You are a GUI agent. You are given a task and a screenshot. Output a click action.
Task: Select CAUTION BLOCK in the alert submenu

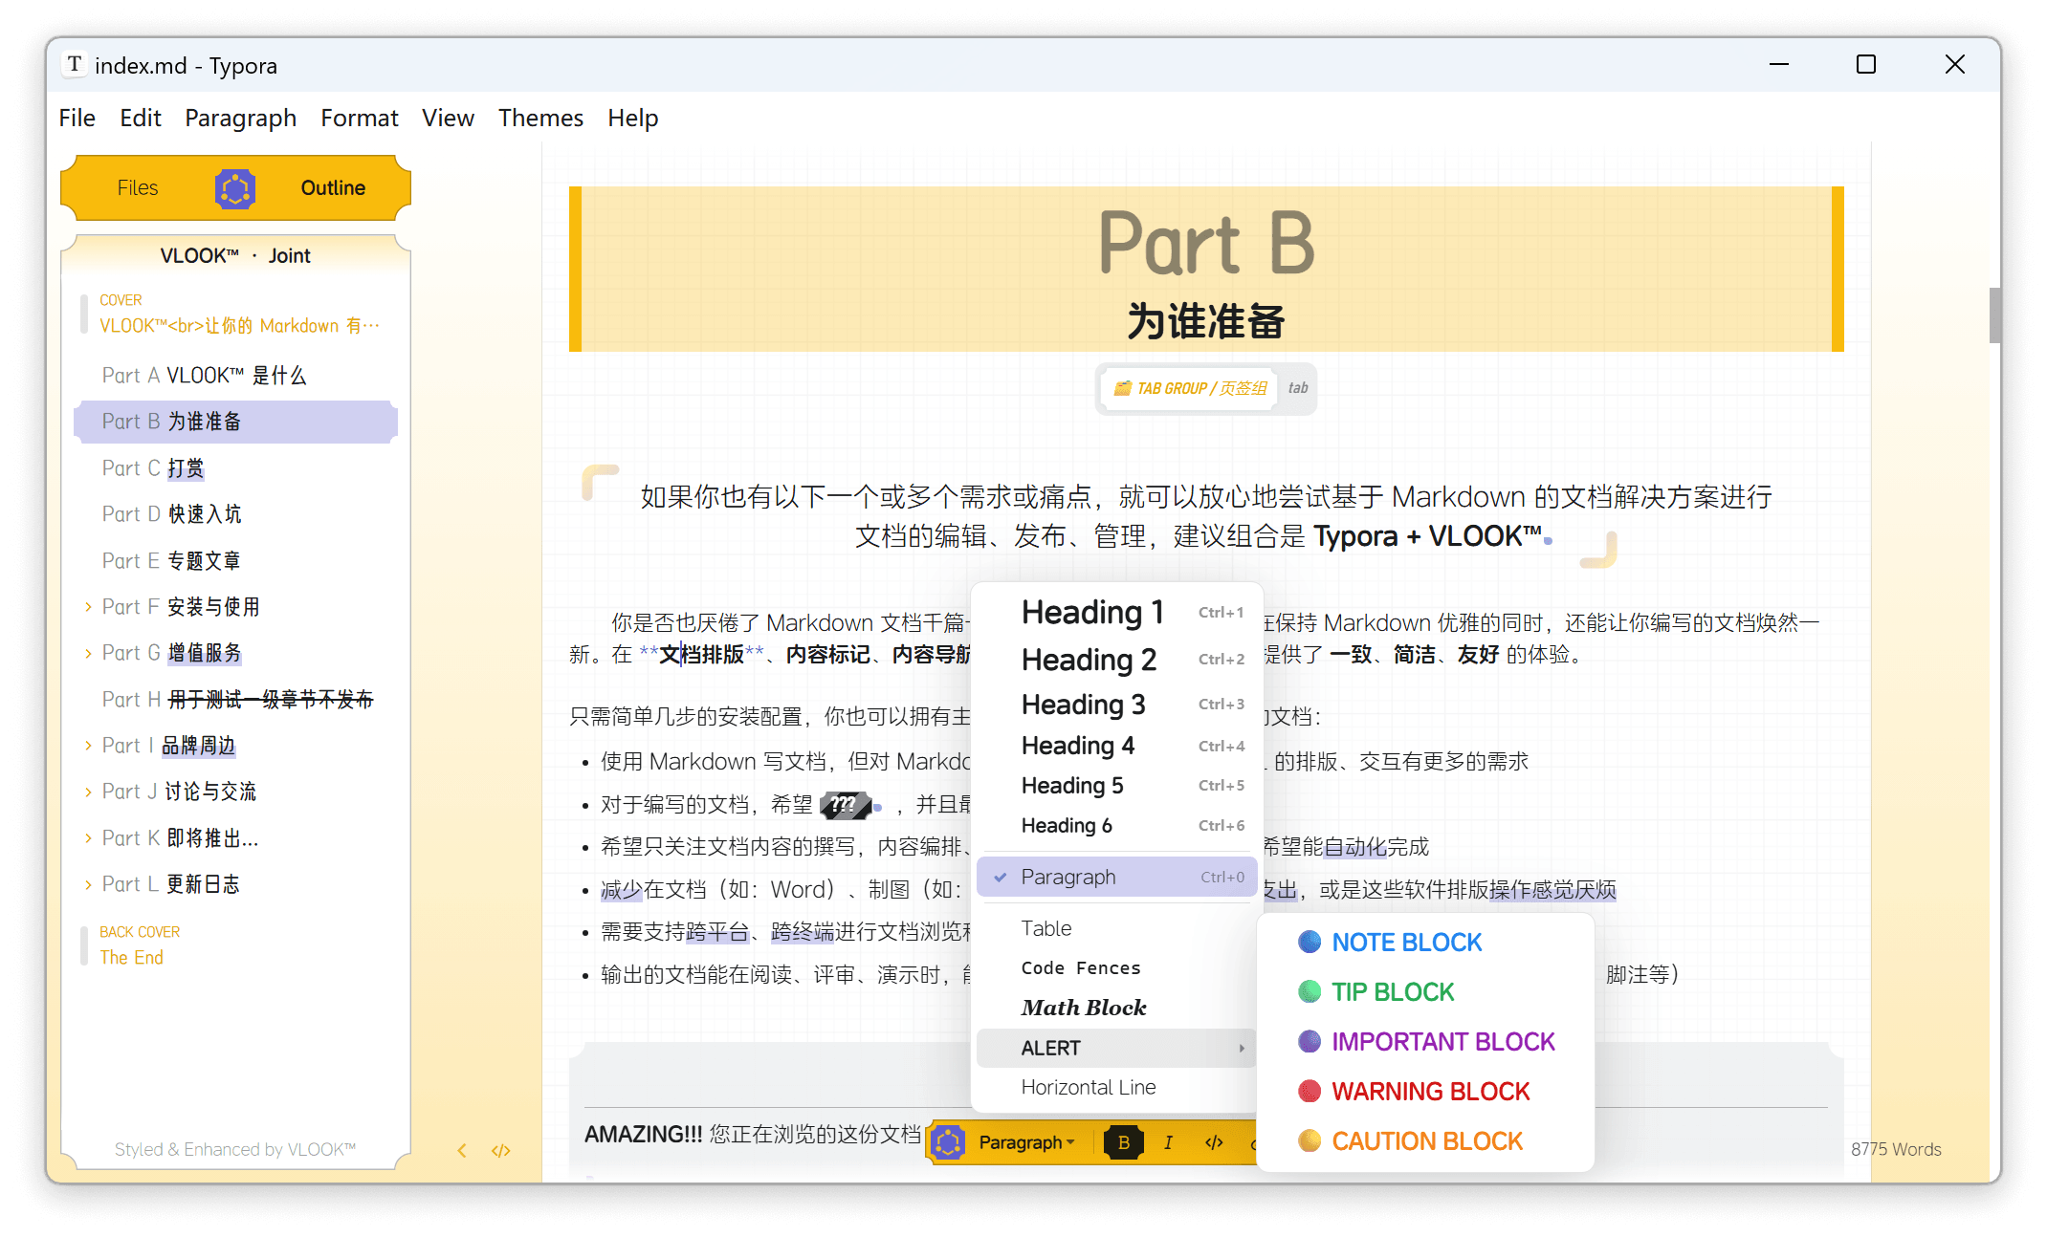point(1424,1141)
